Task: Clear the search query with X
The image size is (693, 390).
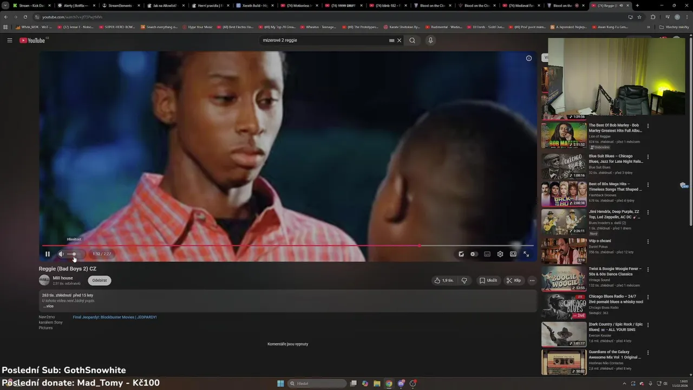Action: (x=400, y=40)
